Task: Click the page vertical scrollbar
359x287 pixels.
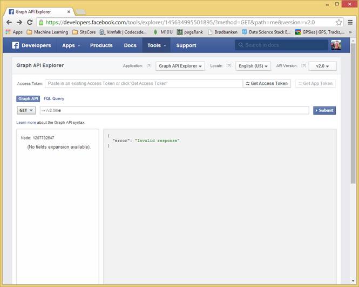Action: click(x=353, y=114)
